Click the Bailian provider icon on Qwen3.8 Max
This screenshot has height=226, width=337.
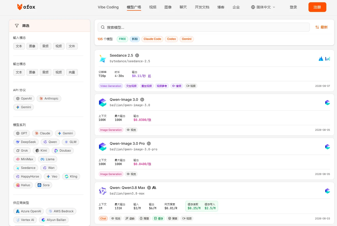point(328,191)
